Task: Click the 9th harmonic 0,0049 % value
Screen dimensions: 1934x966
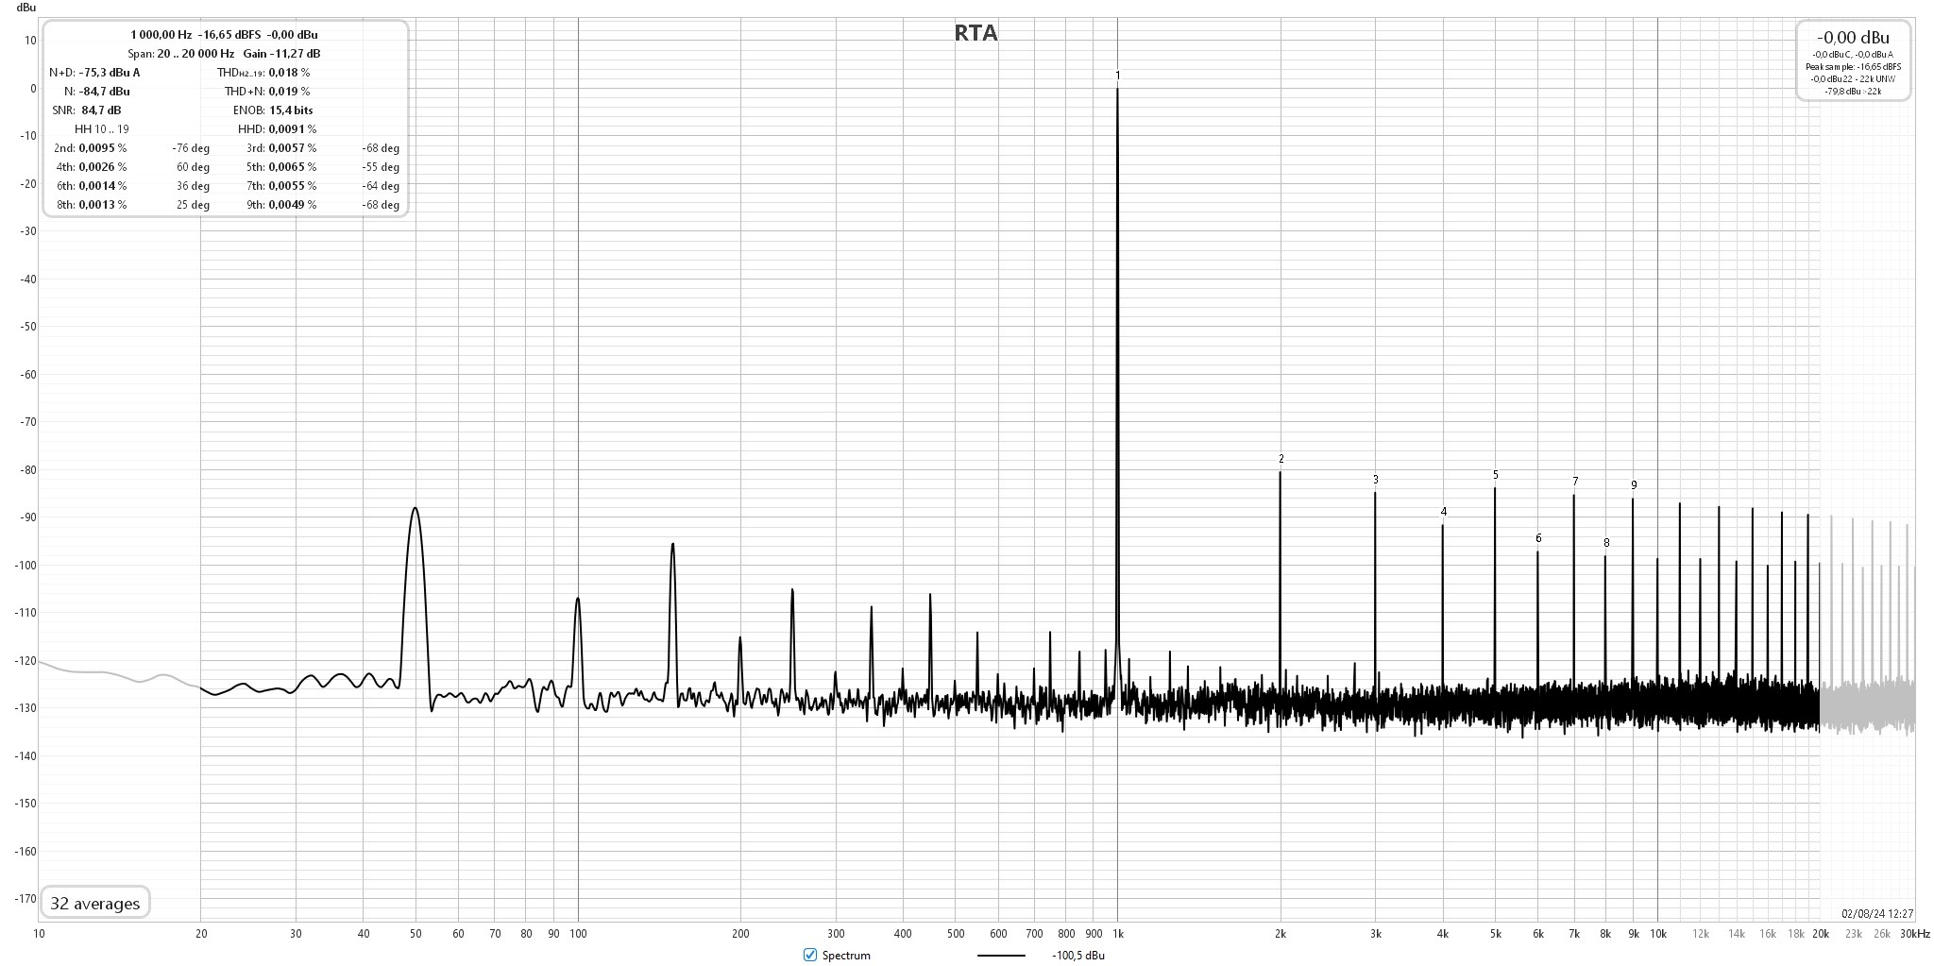Action: 293,205
